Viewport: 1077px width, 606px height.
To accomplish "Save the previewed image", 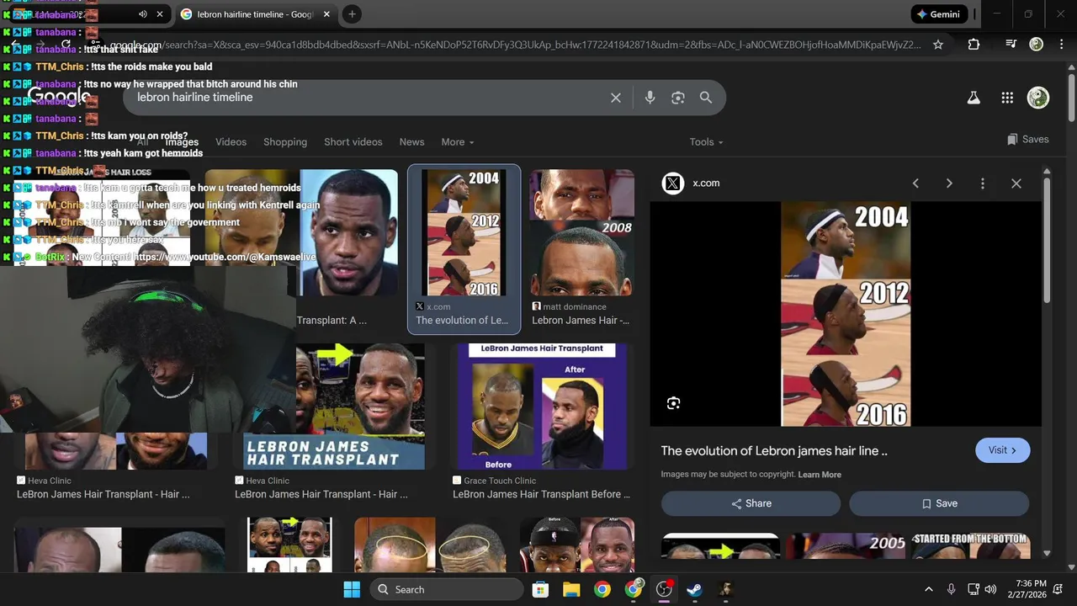I will [939, 503].
